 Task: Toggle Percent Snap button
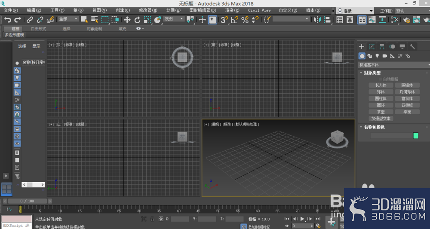pos(245,20)
